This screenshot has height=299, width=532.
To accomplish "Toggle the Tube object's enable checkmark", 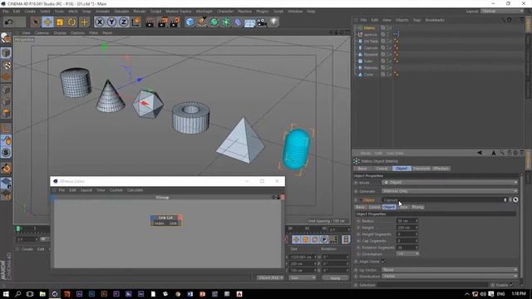I will [390, 61].
